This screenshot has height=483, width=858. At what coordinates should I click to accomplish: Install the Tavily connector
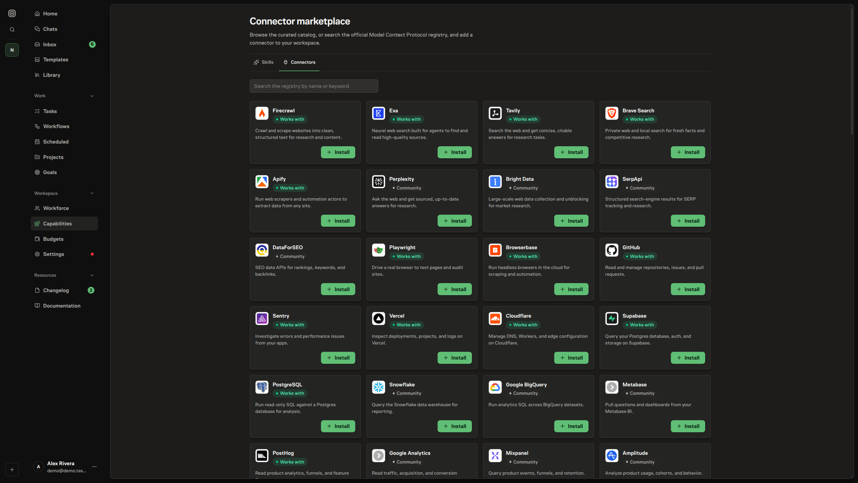(571, 152)
